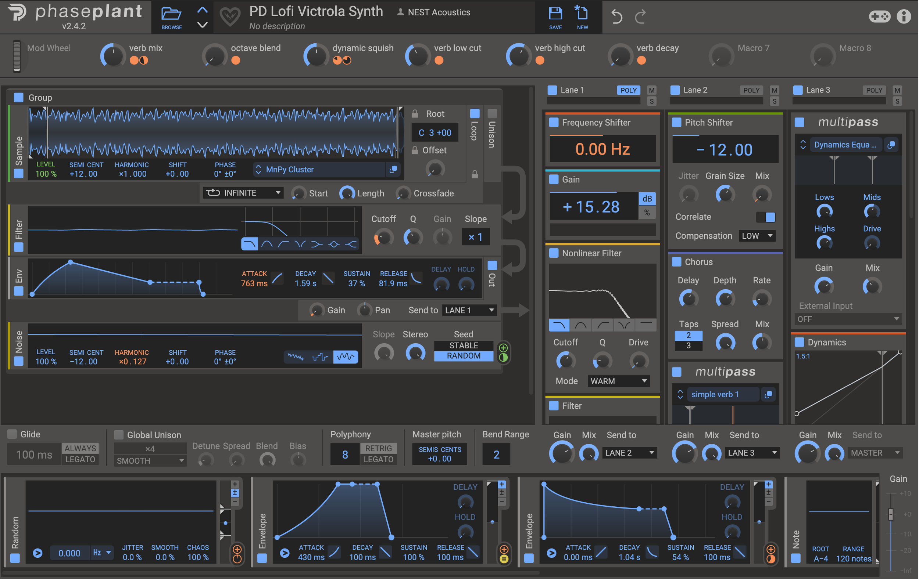Click the gamepad controller icon
Image resolution: width=919 pixels, height=579 pixels.
(x=879, y=17)
